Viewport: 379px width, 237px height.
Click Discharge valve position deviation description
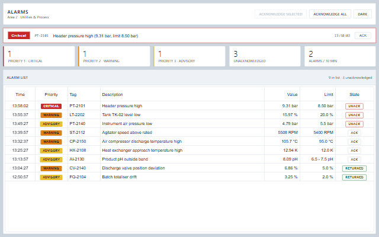[133, 168]
